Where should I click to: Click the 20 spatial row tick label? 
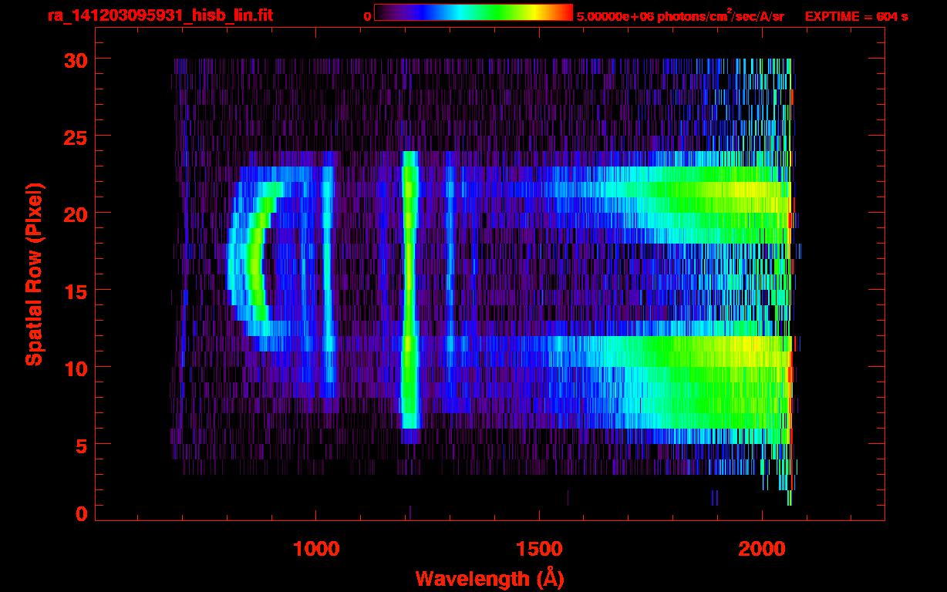click(x=75, y=214)
